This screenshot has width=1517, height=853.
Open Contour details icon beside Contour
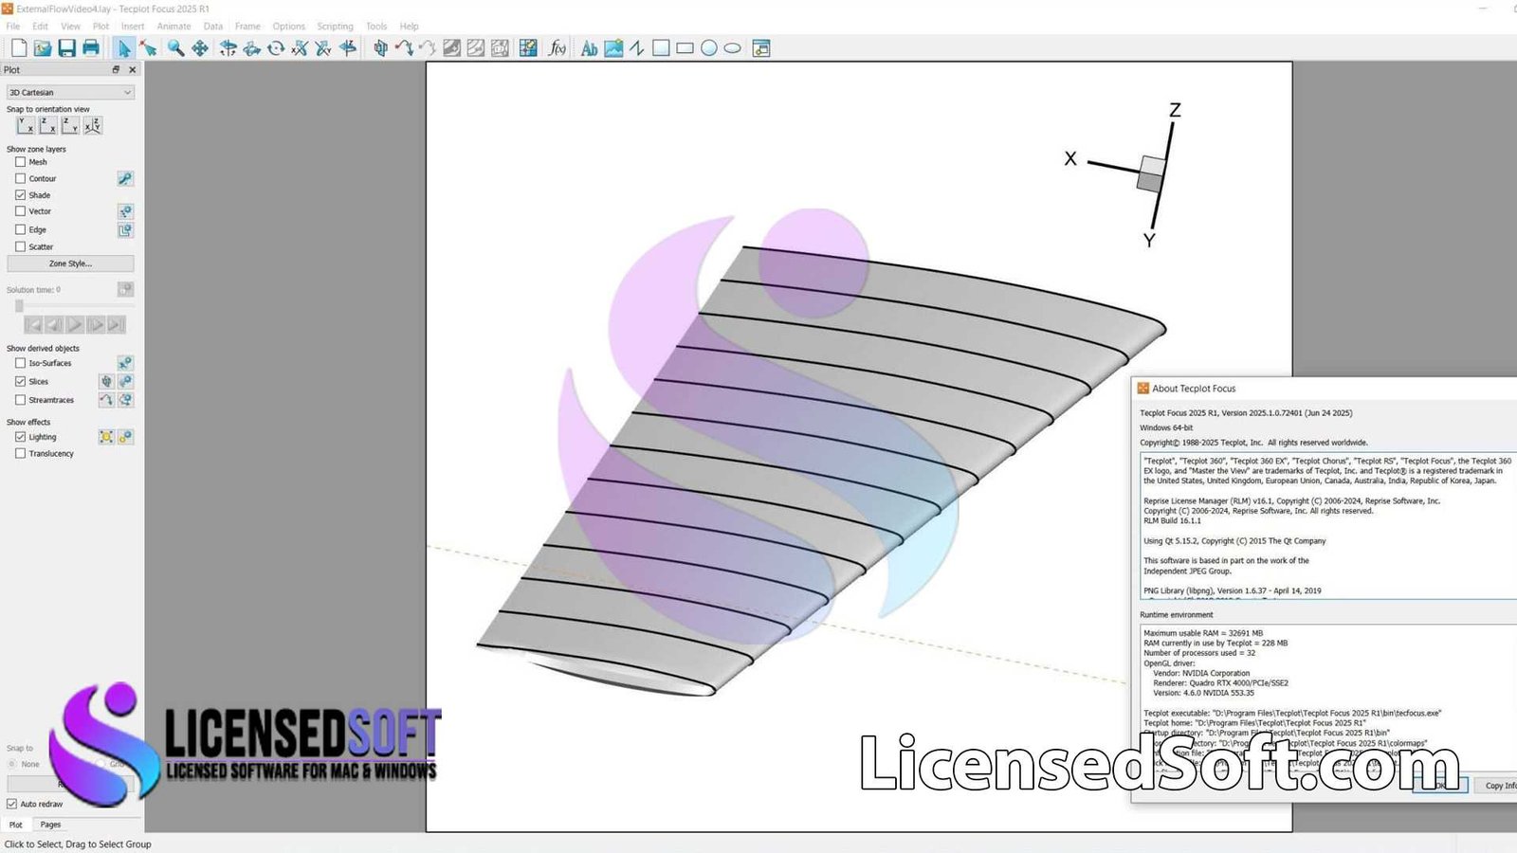(x=125, y=178)
